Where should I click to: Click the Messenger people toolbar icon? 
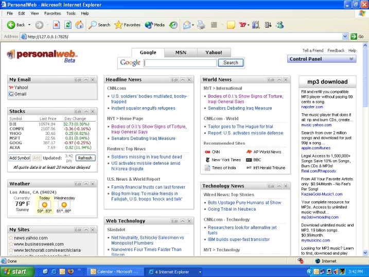(280, 25)
